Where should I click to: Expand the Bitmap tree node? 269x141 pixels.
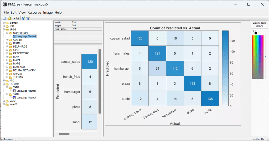(4, 23)
